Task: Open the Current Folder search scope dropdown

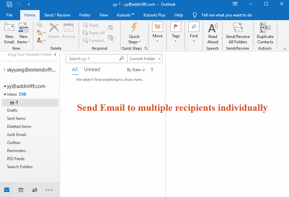Action: point(145,58)
